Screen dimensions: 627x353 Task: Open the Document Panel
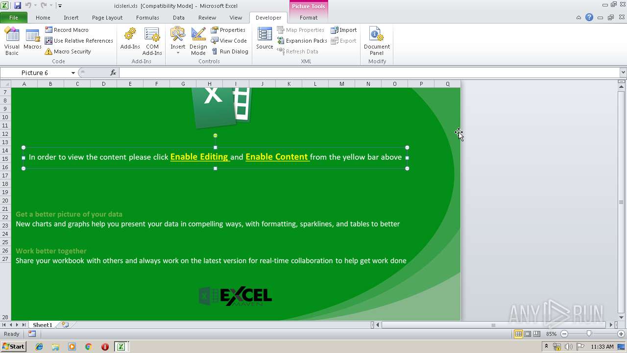[377, 41]
